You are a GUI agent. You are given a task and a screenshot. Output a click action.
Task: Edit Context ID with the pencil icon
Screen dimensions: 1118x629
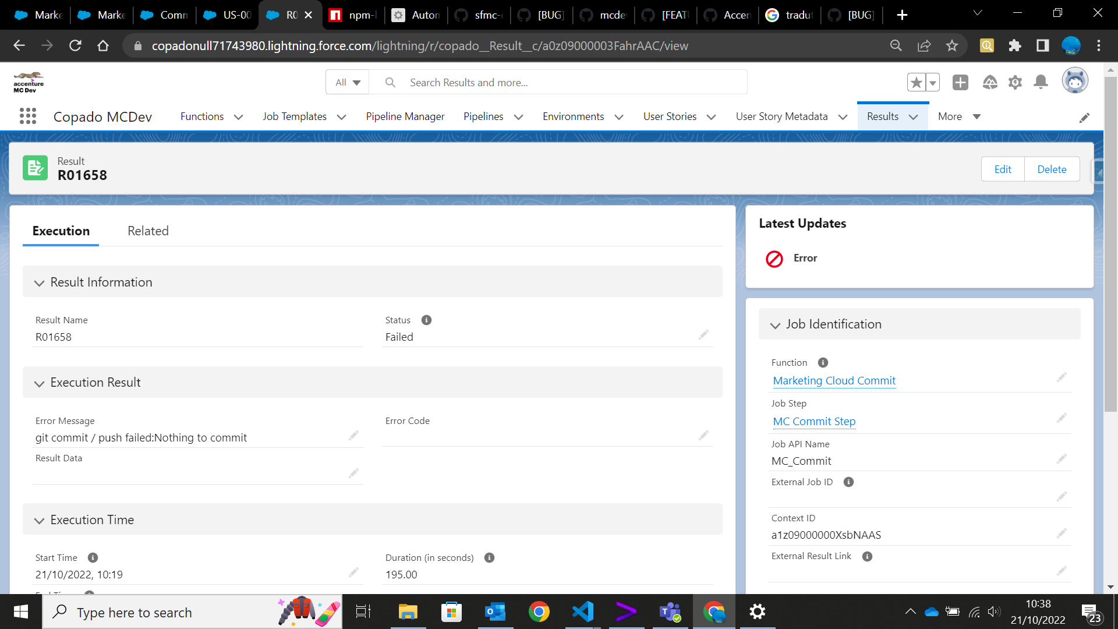(x=1062, y=533)
